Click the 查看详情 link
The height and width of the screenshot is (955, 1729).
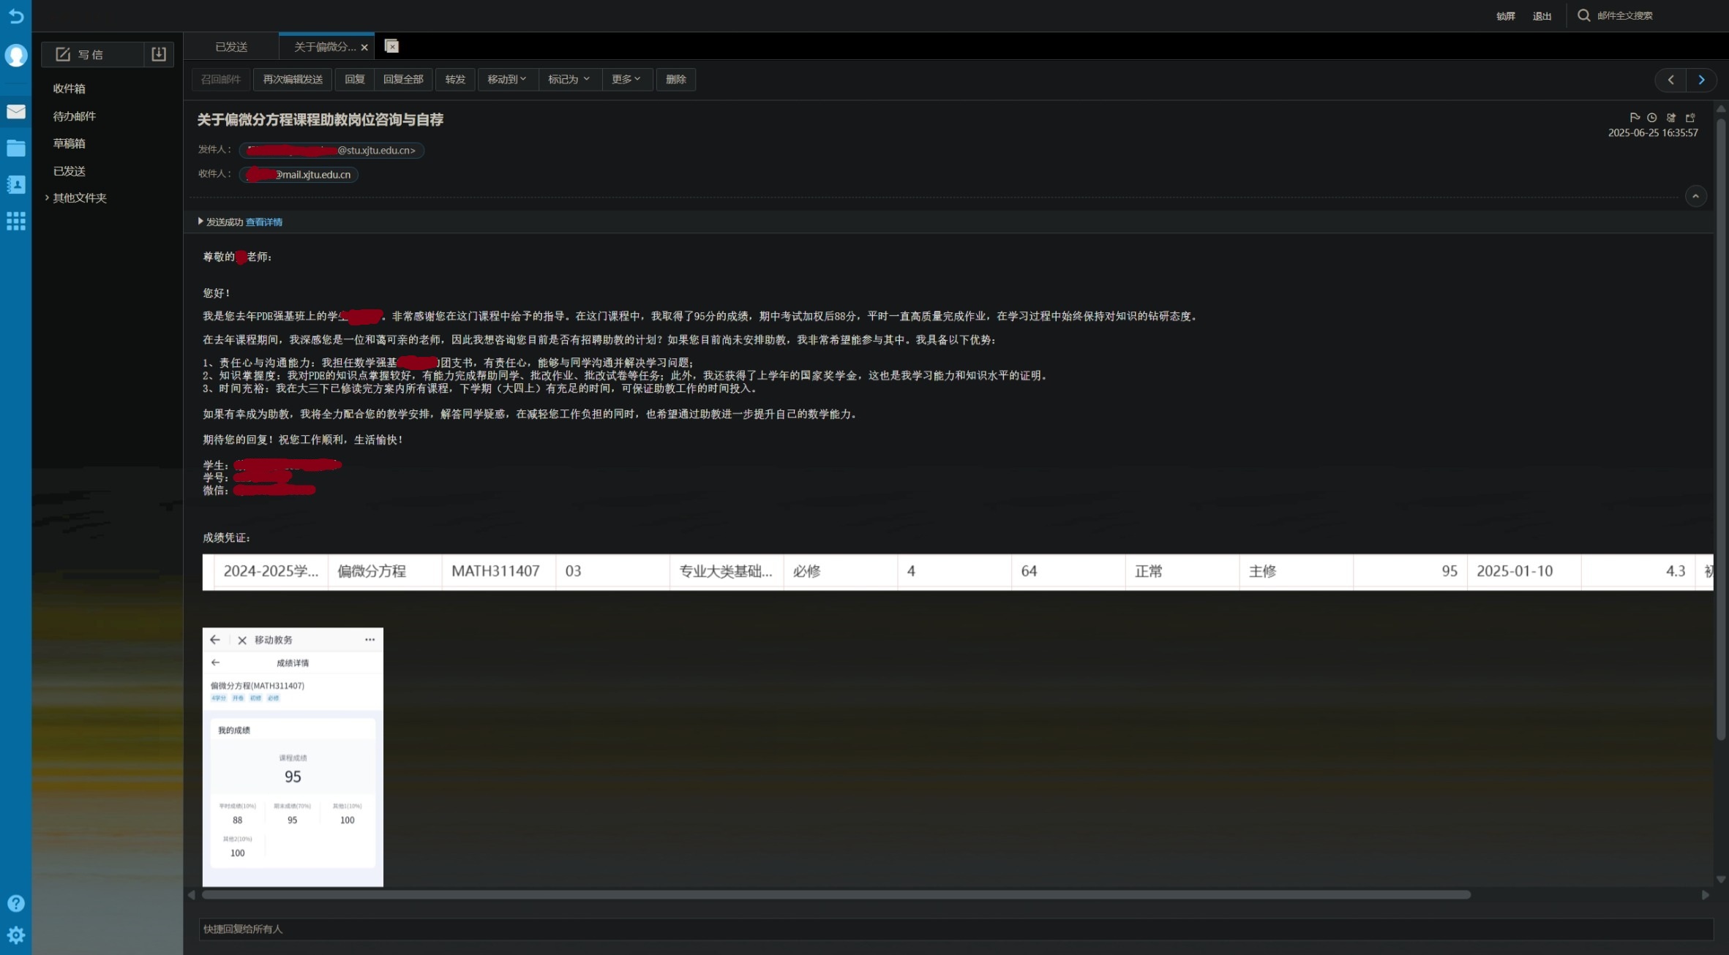tap(263, 222)
